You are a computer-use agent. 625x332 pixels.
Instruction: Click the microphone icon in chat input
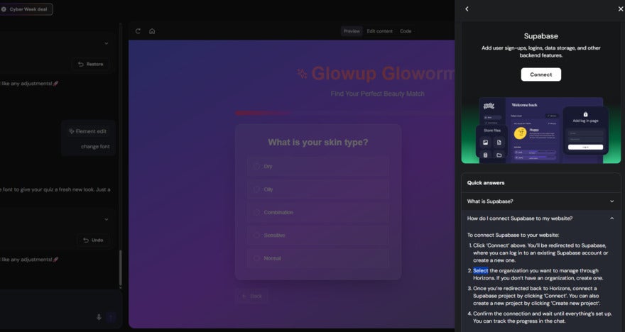pyautogui.click(x=99, y=317)
